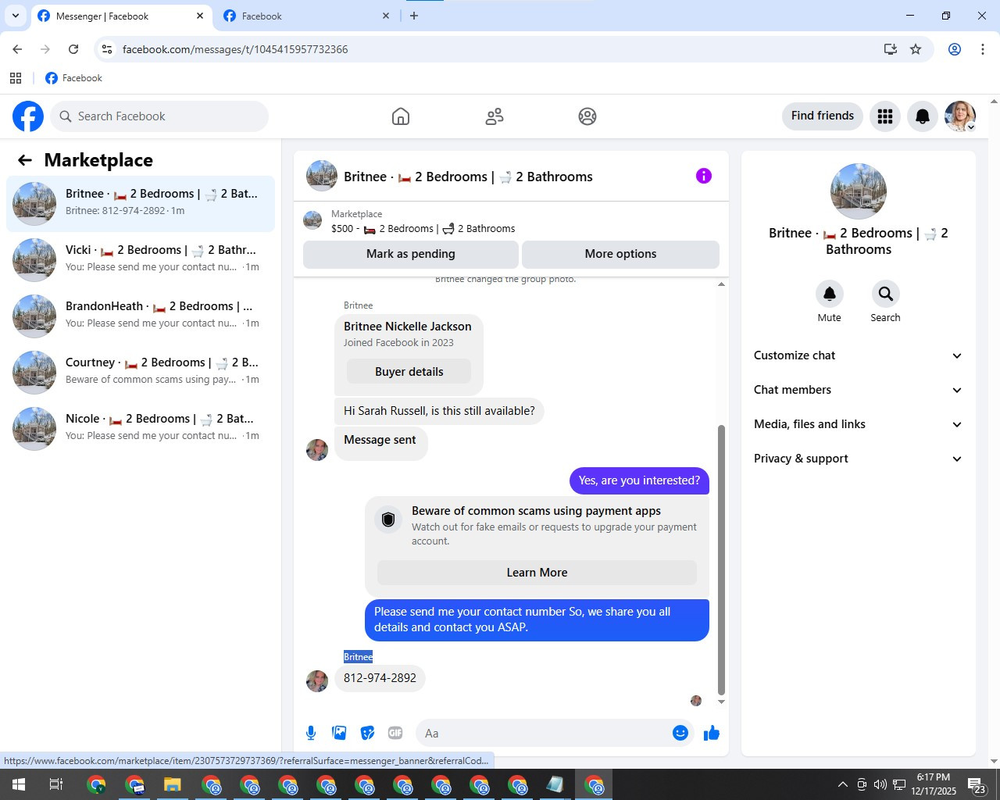The width and height of the screenshot is (1000, 800).
Task: Click Learn More in scam warning
Action: click(537, 573)
